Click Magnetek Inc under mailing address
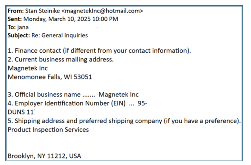Screen dimensions: 251x165 pos(28,68)
